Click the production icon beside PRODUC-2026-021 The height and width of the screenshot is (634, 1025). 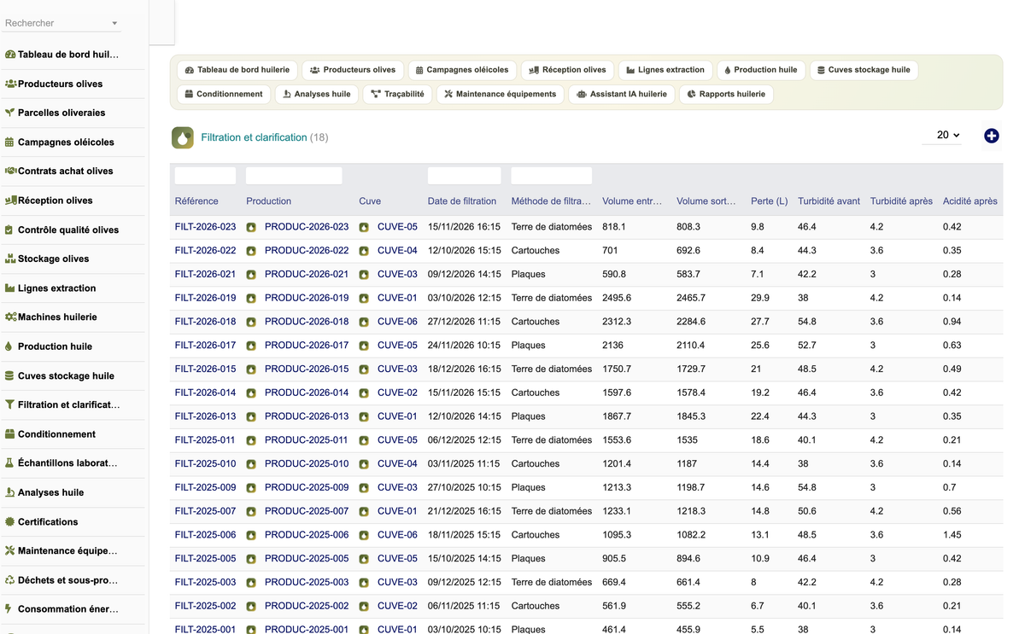click(x=251, y=275)
